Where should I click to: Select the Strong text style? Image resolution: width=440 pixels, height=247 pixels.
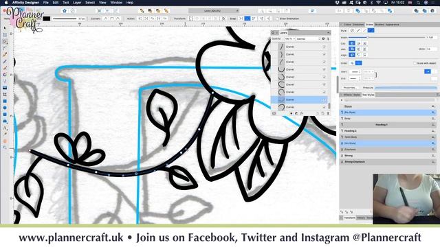387,156
